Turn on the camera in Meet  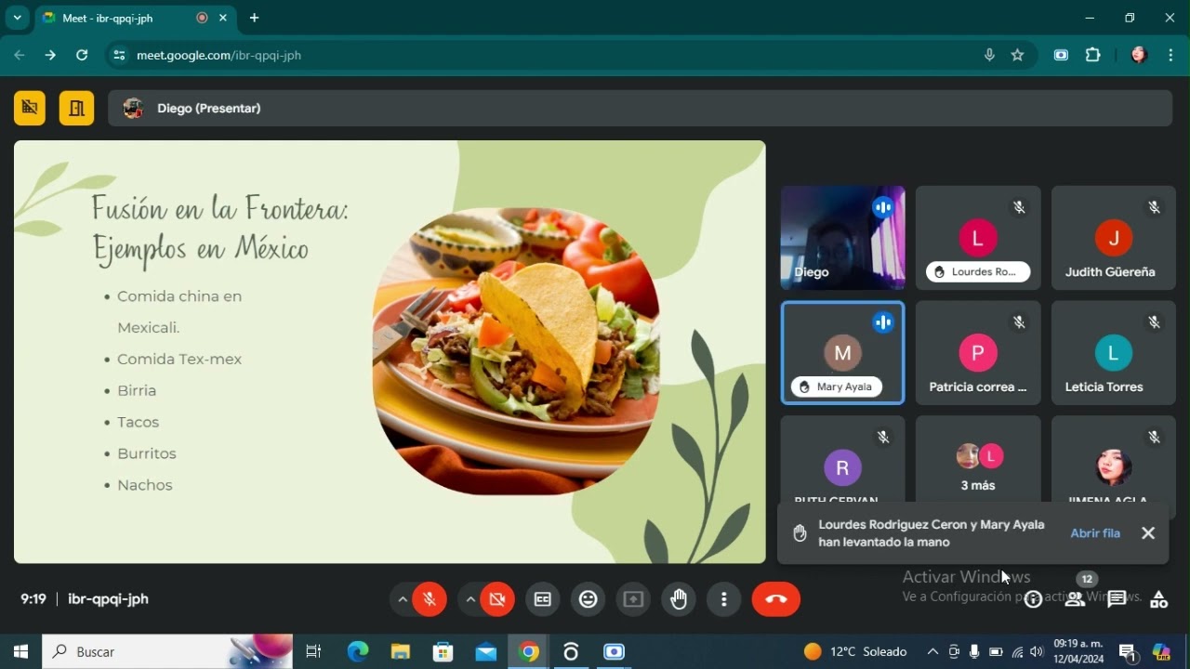click(497, 599)
